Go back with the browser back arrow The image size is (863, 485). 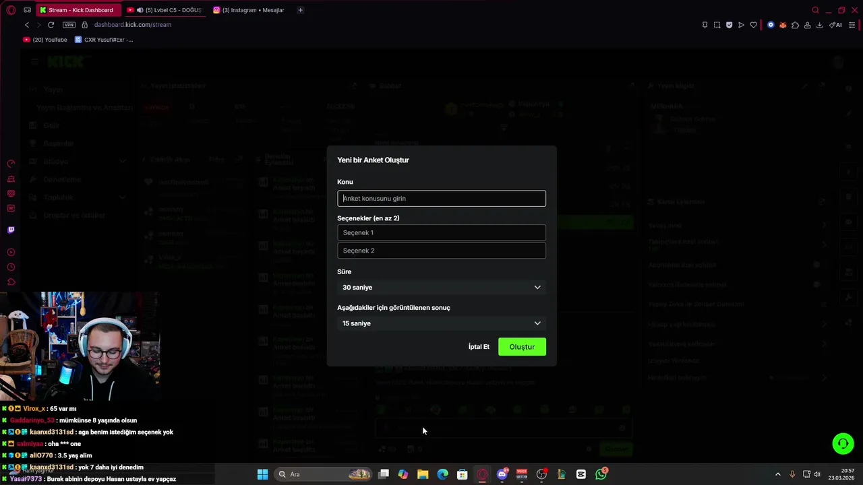[27, 25]
